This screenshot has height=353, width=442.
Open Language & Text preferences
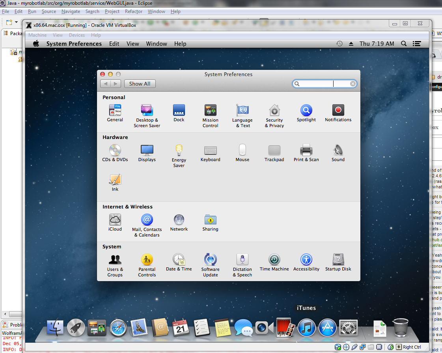[242, 116]
